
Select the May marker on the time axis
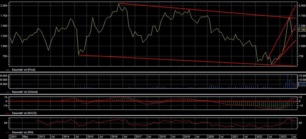pyautogui.click(x=25, y=137)
